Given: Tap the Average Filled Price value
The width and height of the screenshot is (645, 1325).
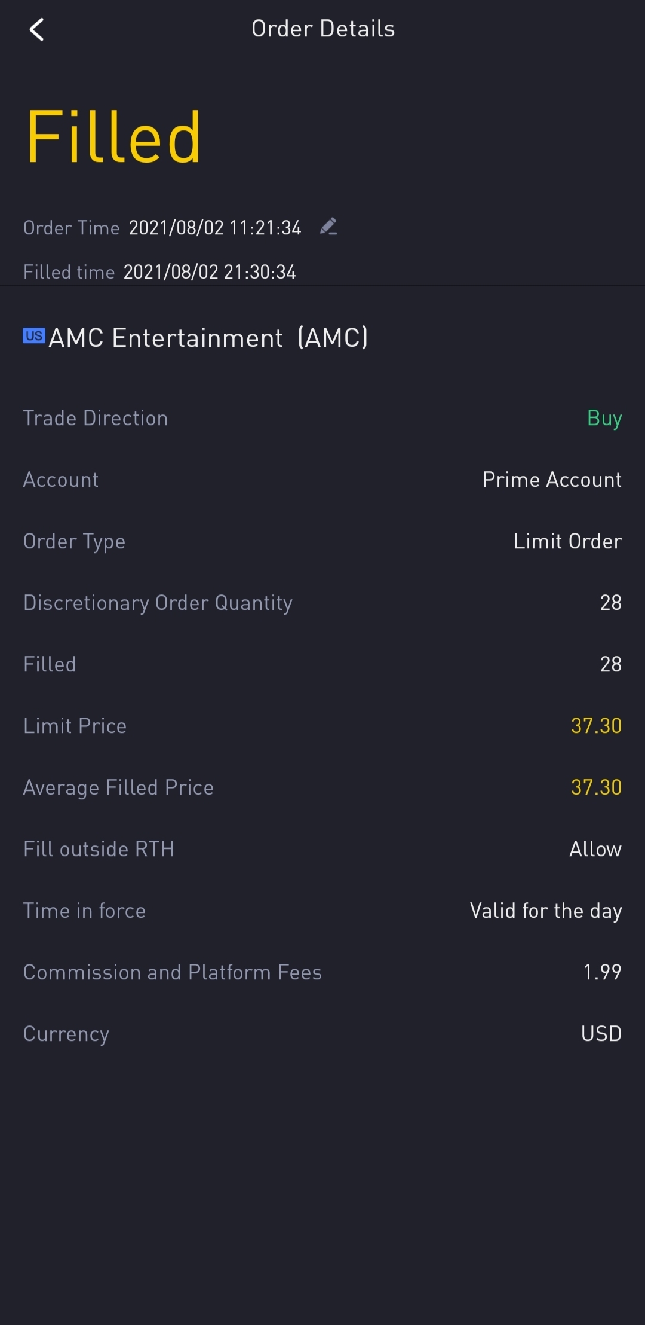Looking at the screenshot, I should (x=596, y=787).
